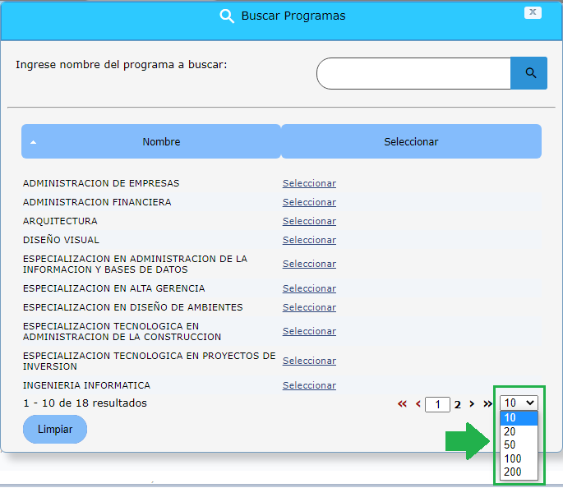The height and width of the screenshot is (488, 563).
Task: Click the current page number box
Action: click(x=437, y=404)
